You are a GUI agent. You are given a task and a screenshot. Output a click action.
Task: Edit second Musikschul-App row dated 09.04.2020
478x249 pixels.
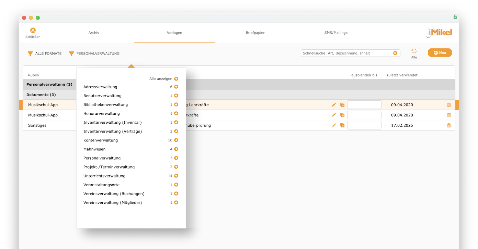click(334, 115)
